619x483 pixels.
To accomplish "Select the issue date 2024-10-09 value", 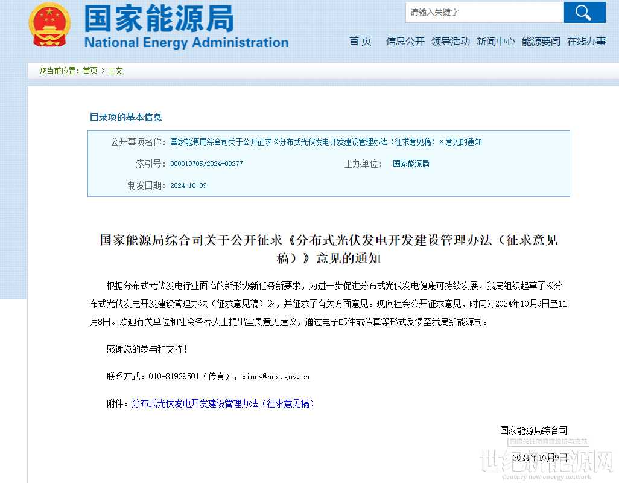I will [188, 185].
